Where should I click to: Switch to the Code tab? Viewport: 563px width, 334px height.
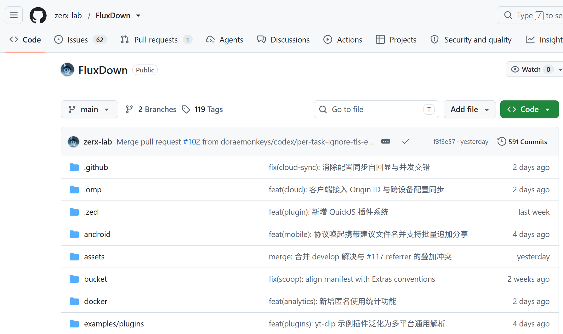click(x=25, y=40)
